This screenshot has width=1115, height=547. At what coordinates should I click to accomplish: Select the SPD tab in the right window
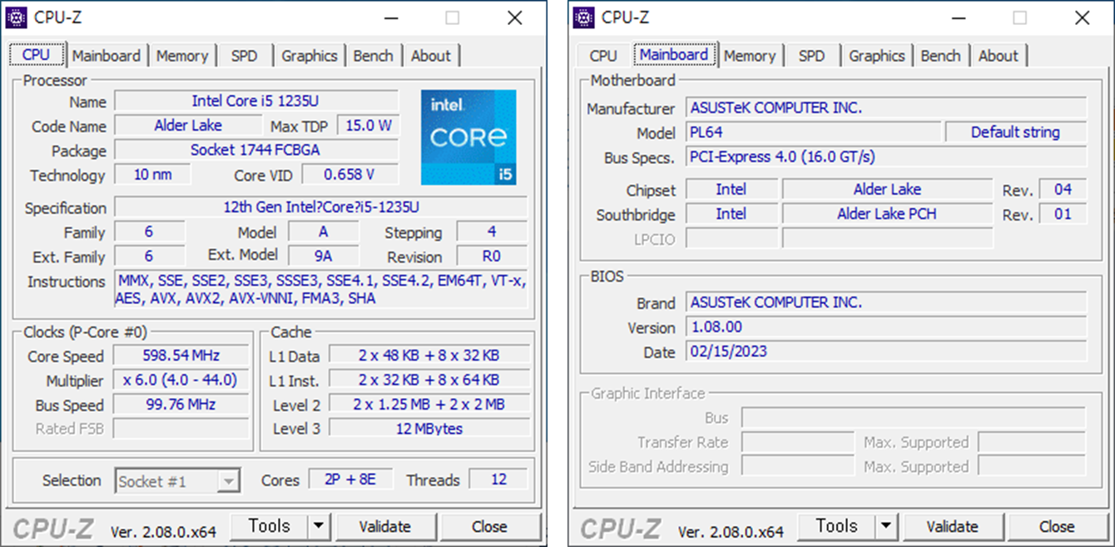pyautogui.click(x=812, y=56)
